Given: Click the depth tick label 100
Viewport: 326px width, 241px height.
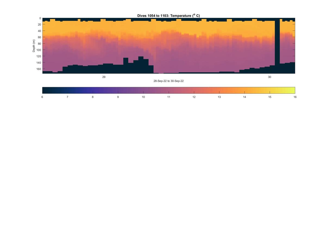Looking at the screenshot, I should click(39, 50).
